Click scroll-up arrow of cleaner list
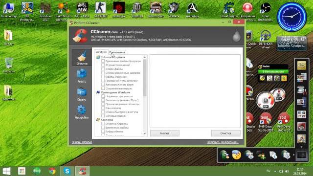The image size is (313, 176). click(x=145, y=58)
